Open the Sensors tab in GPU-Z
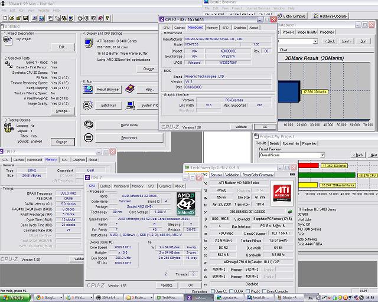Screen dimensions: 378x302 216,175
